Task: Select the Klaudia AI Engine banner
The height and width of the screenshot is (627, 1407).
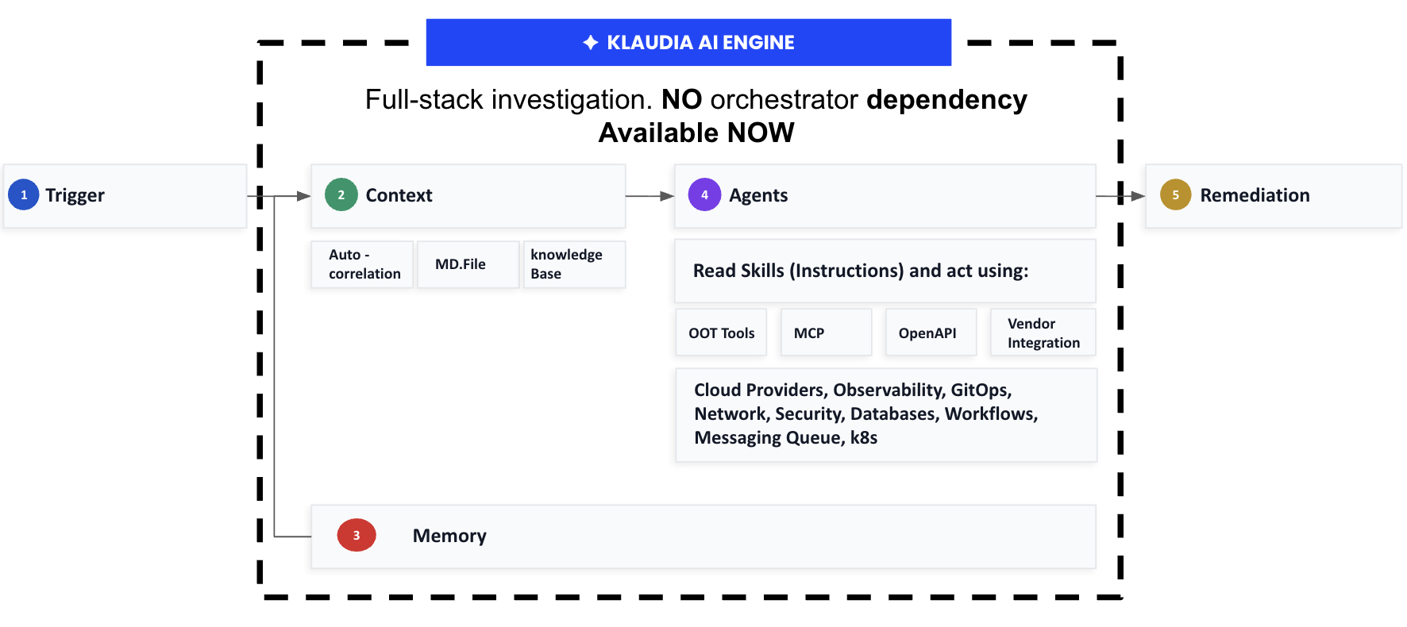Action: point(688,42)
